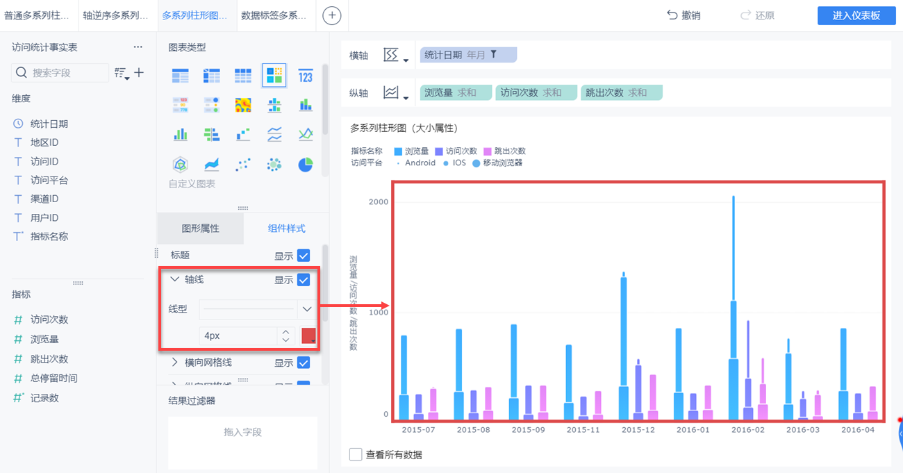This screenshot has height=473, width=903.
Task: Select the 统计日期 dimension field
Action: 49,124
